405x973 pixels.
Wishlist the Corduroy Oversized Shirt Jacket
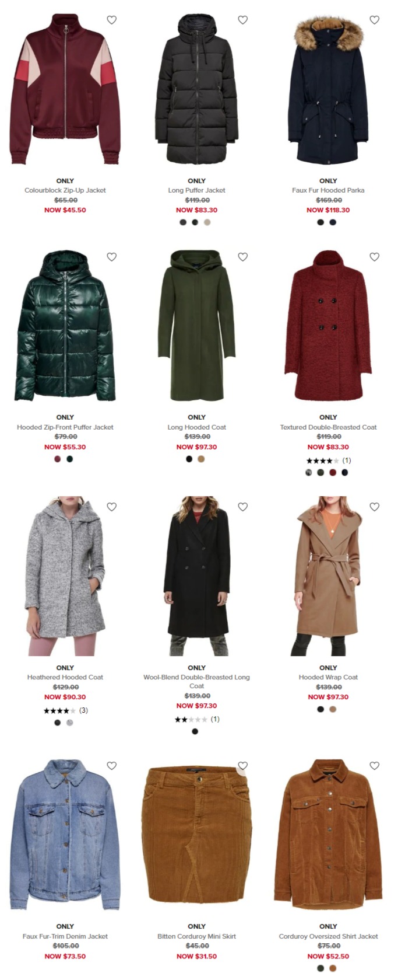point(375,766)
